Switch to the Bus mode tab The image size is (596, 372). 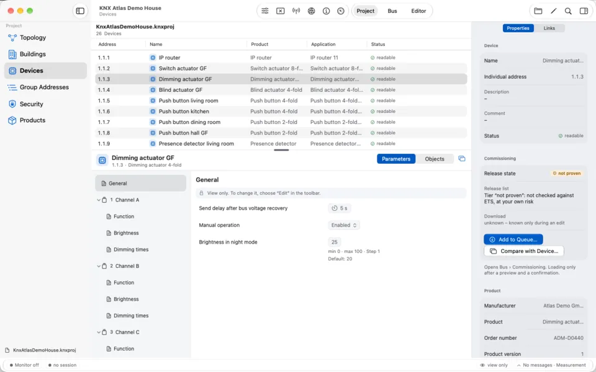pyautogui.click(x=392, y=11)
